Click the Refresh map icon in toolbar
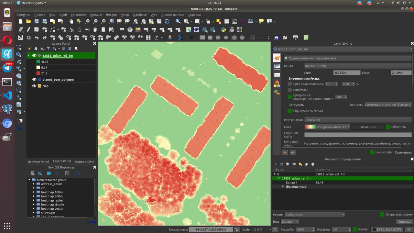The height and width of the screenshot is (233, 414). coord(167,21)
